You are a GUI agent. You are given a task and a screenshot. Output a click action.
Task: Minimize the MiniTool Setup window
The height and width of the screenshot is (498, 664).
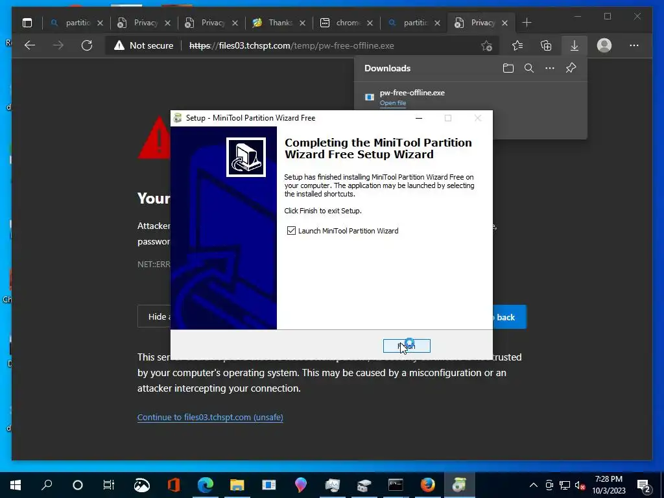419,118
